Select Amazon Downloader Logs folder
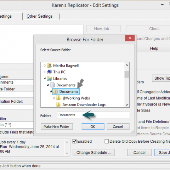This screenshot has height=170, width=170. coord(84,105)
